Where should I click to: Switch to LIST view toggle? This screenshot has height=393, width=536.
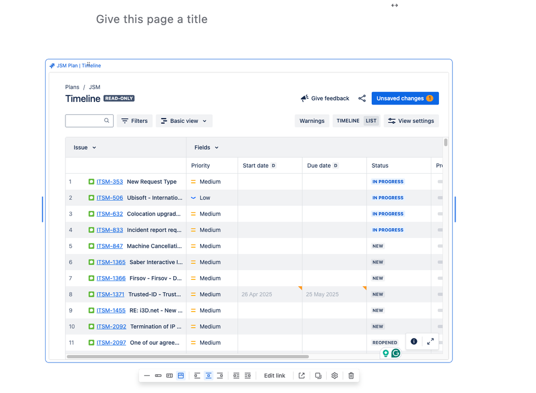[371, 121]
